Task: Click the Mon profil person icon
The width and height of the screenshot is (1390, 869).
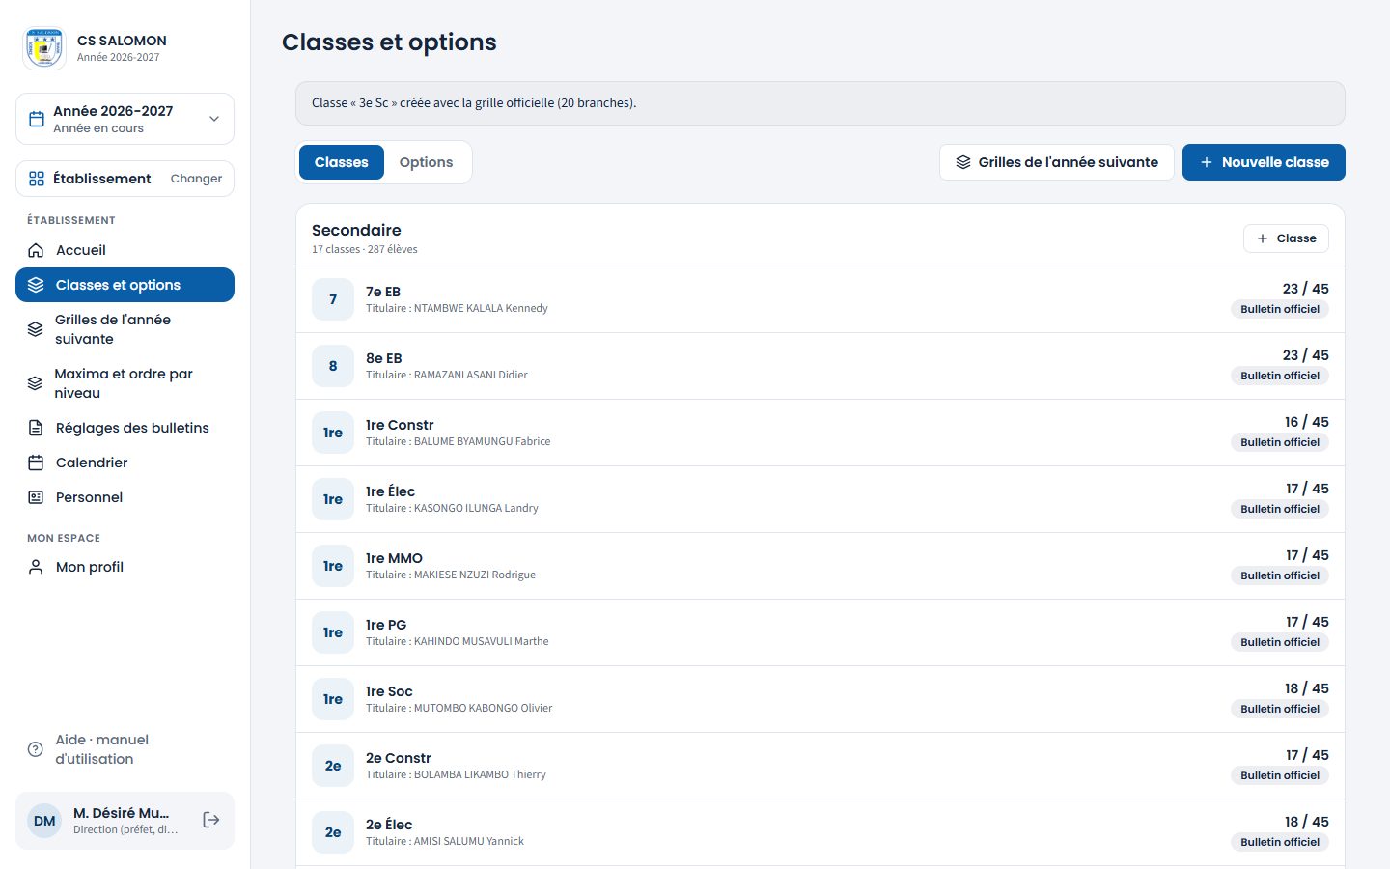Action: click(36, 567)
